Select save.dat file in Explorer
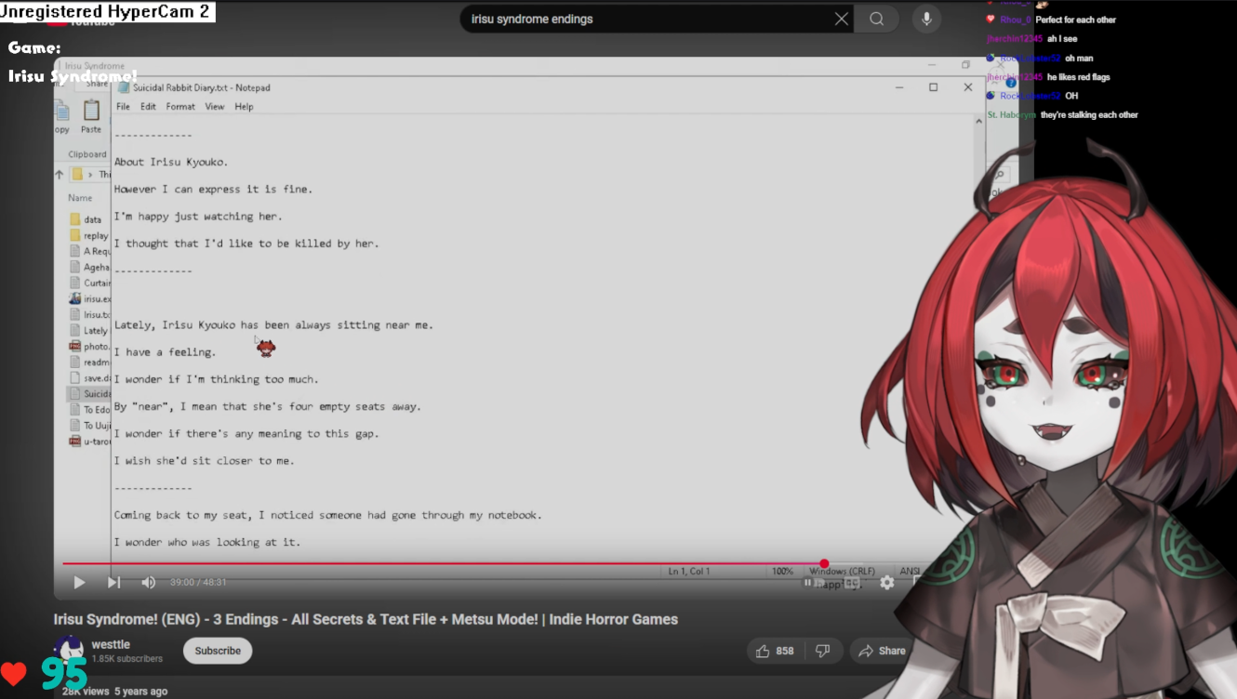The height and width of the screenshot is (699, 1237). pos(89,378)
